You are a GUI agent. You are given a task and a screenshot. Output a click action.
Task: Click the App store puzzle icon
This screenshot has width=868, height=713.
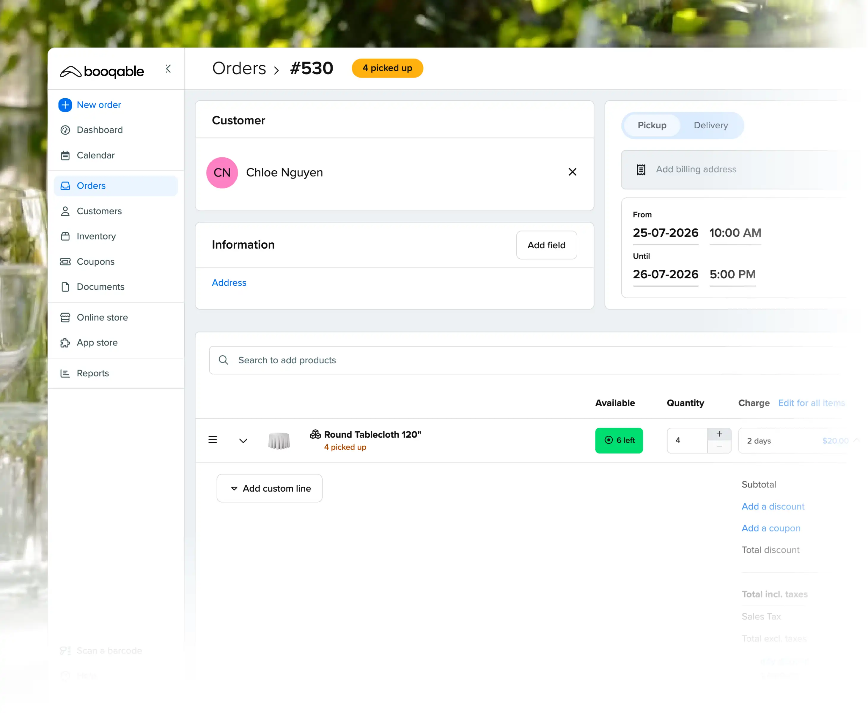65,343
